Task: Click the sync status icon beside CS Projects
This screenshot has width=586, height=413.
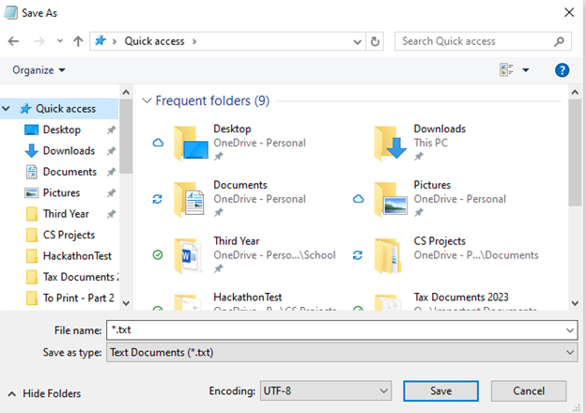Action: click(358, 255)
